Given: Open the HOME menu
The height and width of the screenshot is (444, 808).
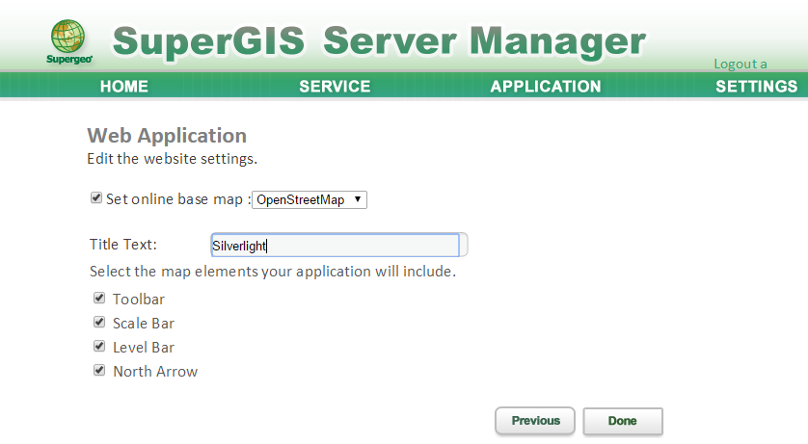Looking at the screenshot, I should tap(123, 86).
